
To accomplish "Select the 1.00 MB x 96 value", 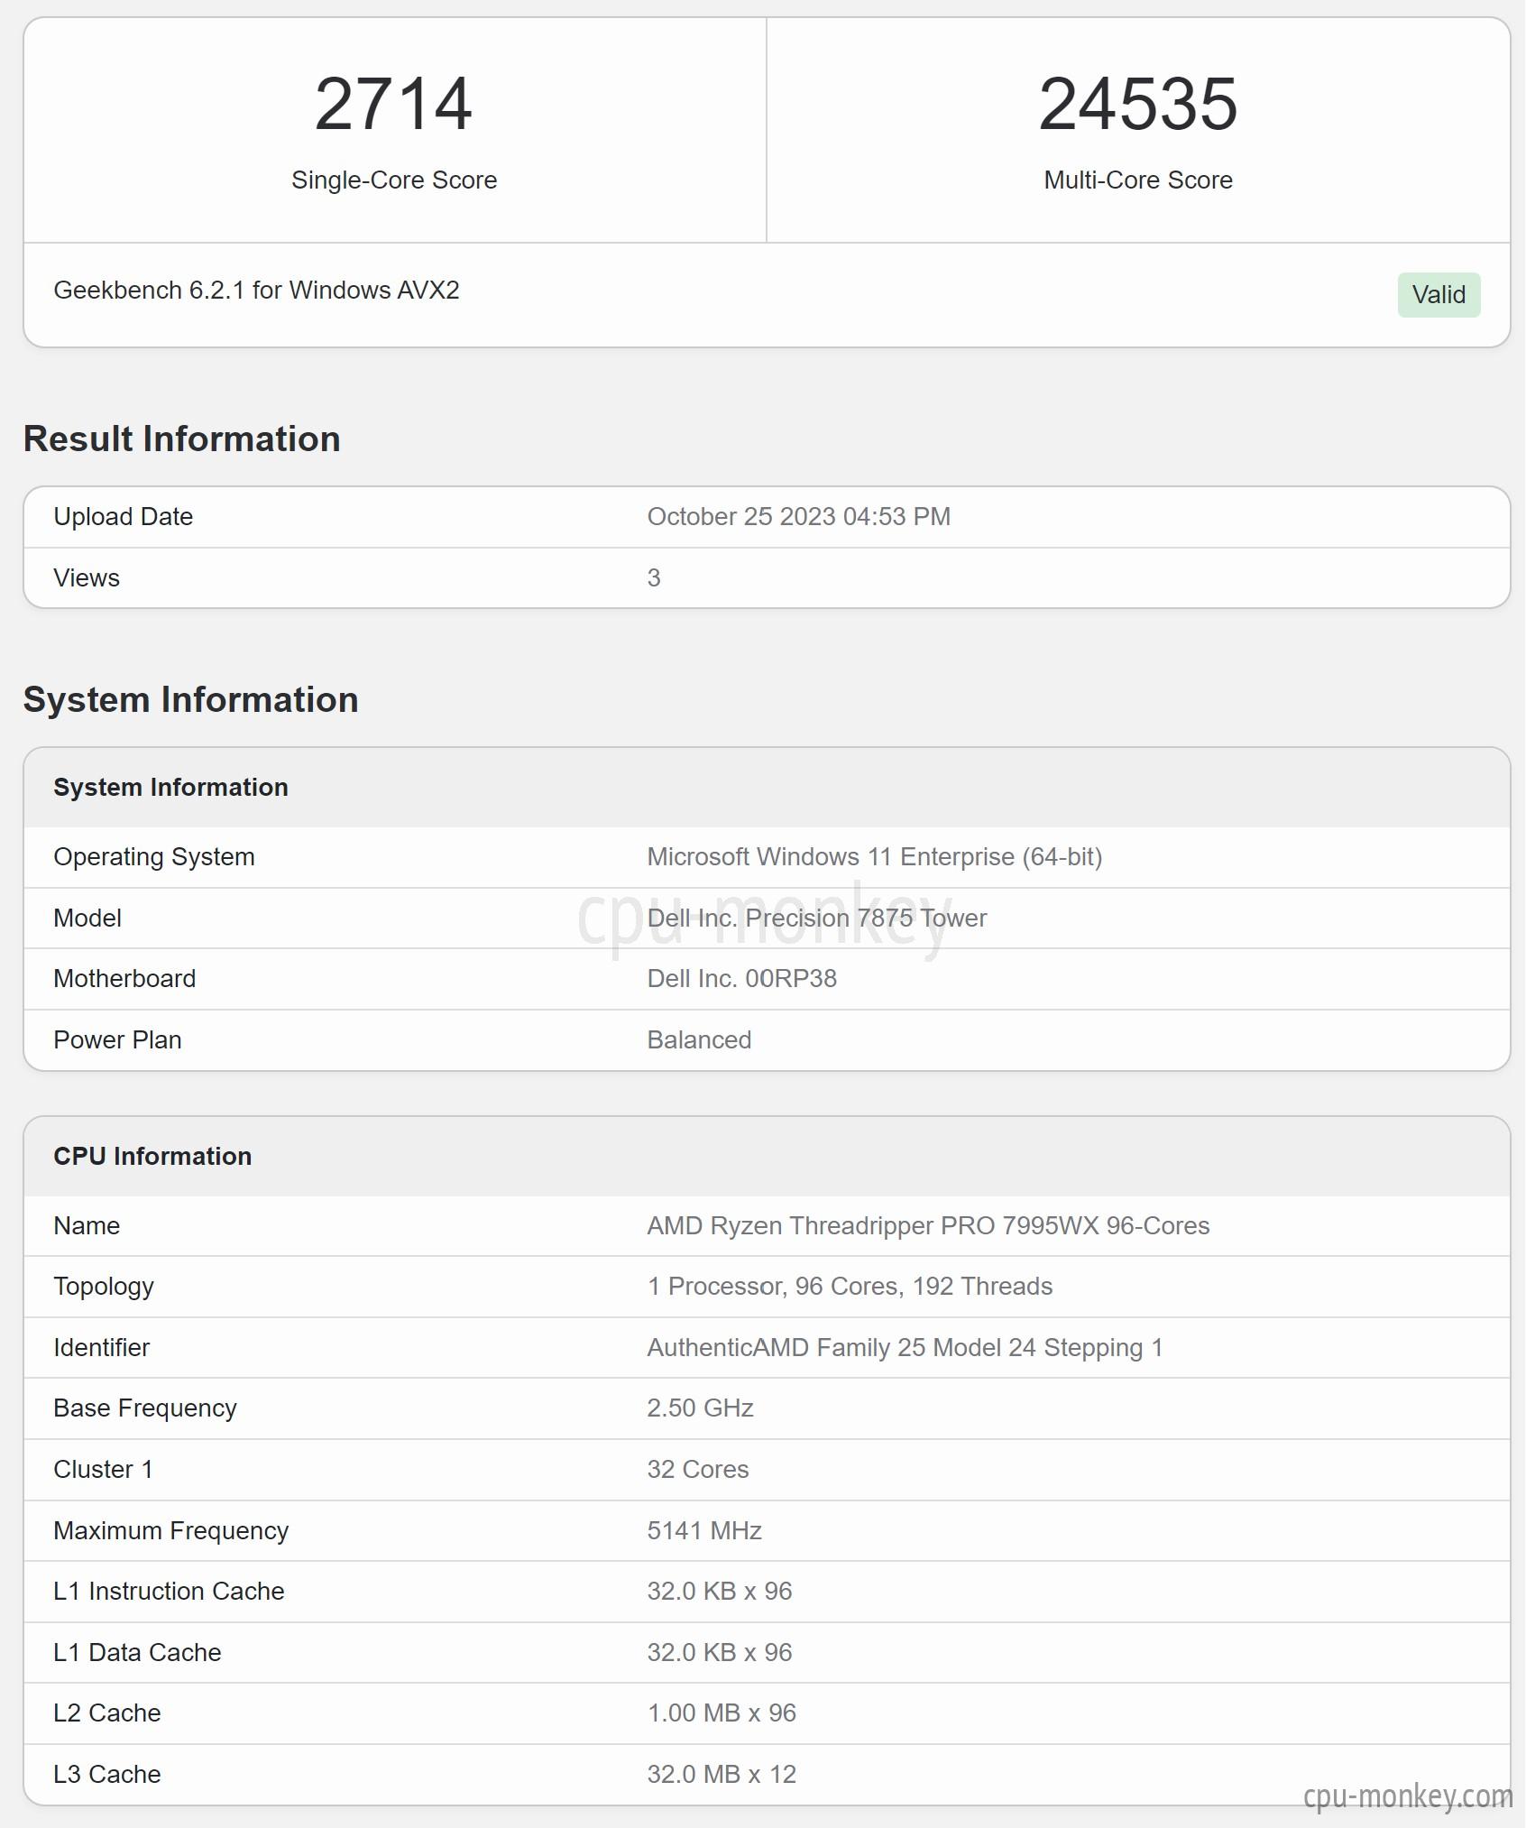I will tap(722, 1713).
